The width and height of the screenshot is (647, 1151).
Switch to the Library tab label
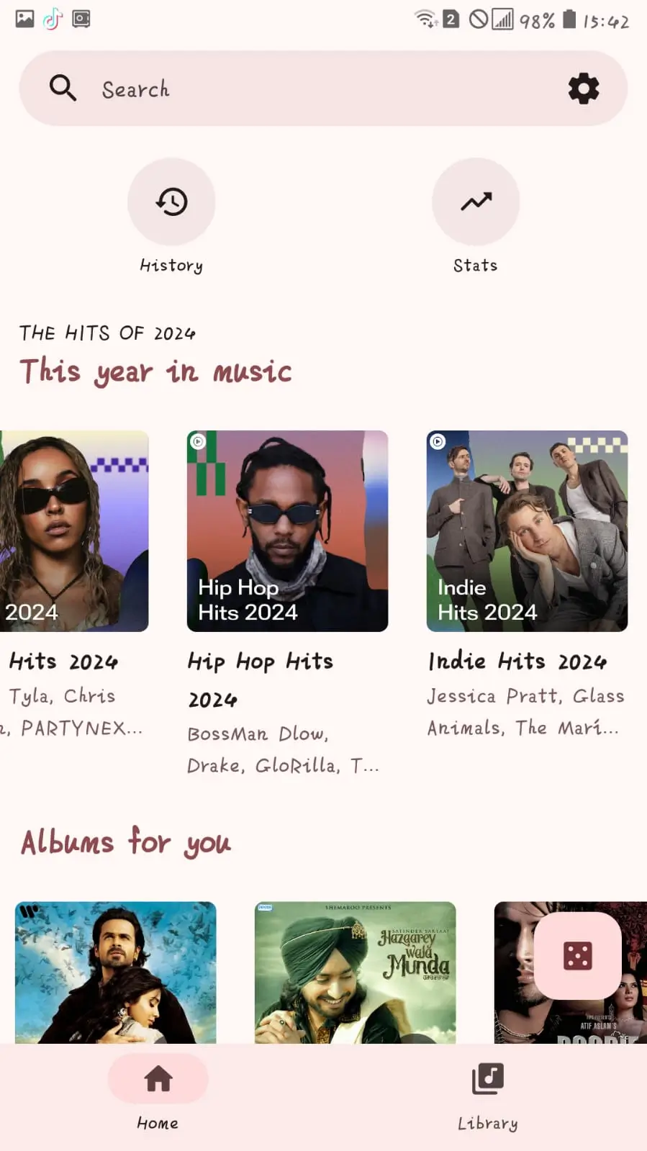pyautogui.click(x=488, y=1123)
